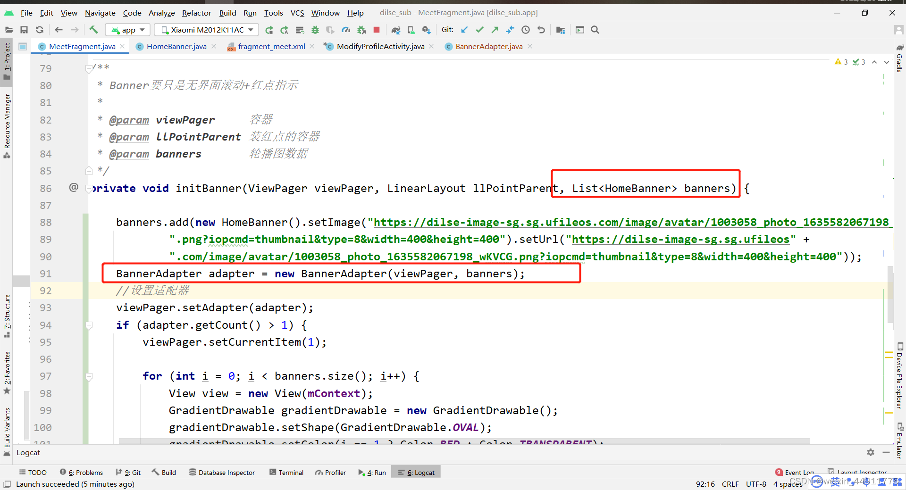Open SDK Manager icon
Viewport: 906px width, 490px height.
(426, 30)
